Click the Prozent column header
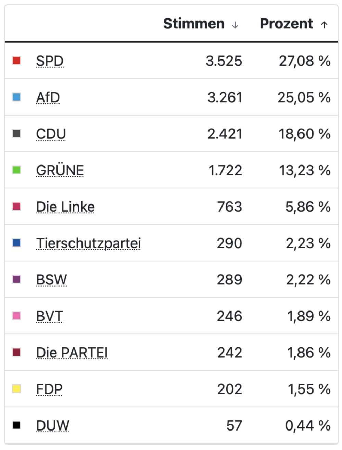The image size is (342, 450). point(287,24)
